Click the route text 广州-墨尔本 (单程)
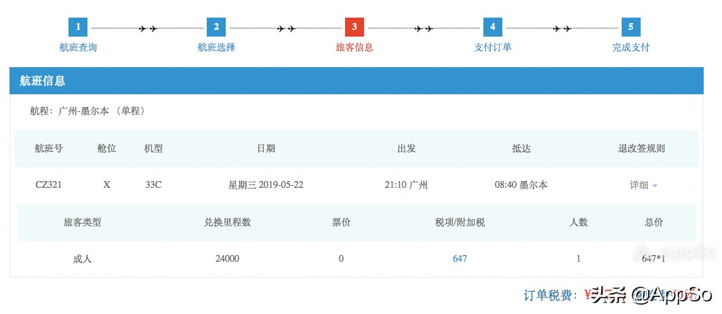The height and width of the screenshot is (314, 722). point(102,111)
